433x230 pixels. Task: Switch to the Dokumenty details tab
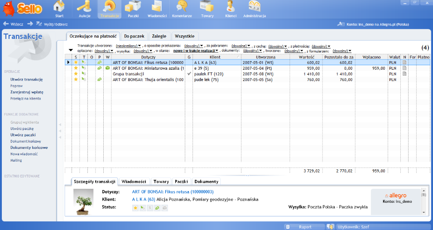point(206,182)
